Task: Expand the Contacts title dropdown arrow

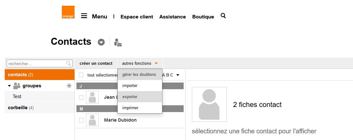Action: click(x=101, y=42)
